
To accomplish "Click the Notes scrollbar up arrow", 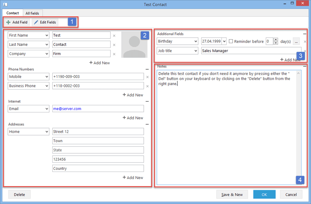I will (x=298, y=73).
